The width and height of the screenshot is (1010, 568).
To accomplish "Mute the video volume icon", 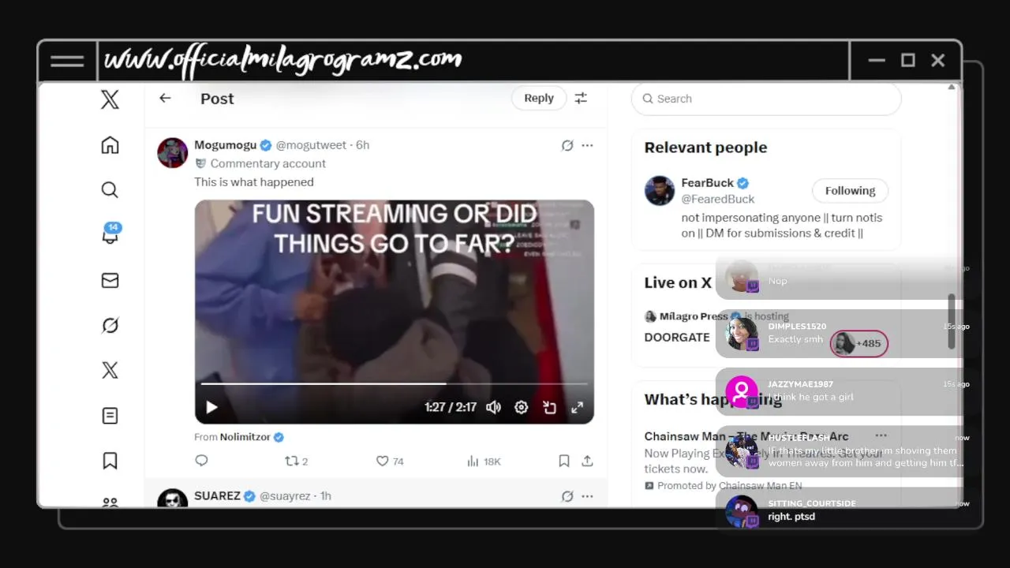I will click(x=493, y=407).
